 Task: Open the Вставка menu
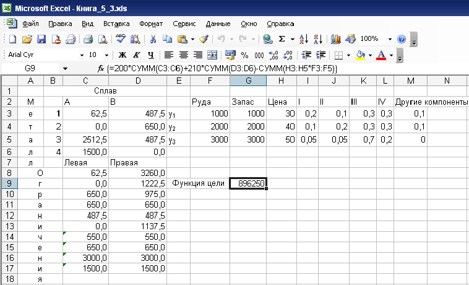pos(116,24)
